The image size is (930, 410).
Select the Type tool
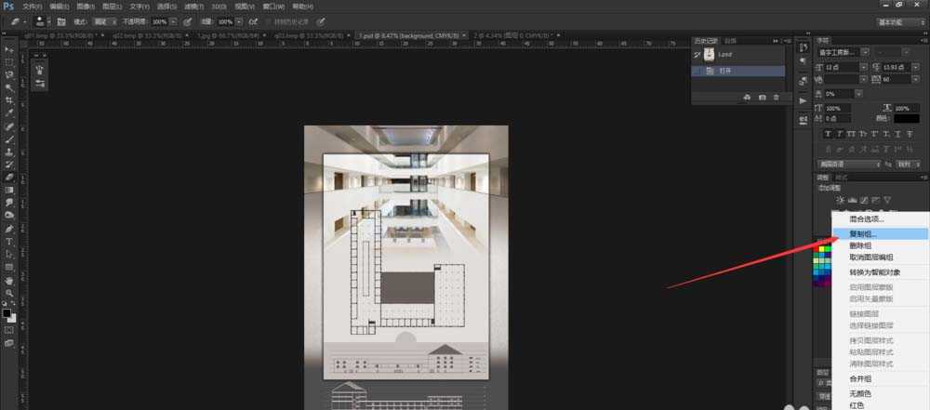(9, 241)
